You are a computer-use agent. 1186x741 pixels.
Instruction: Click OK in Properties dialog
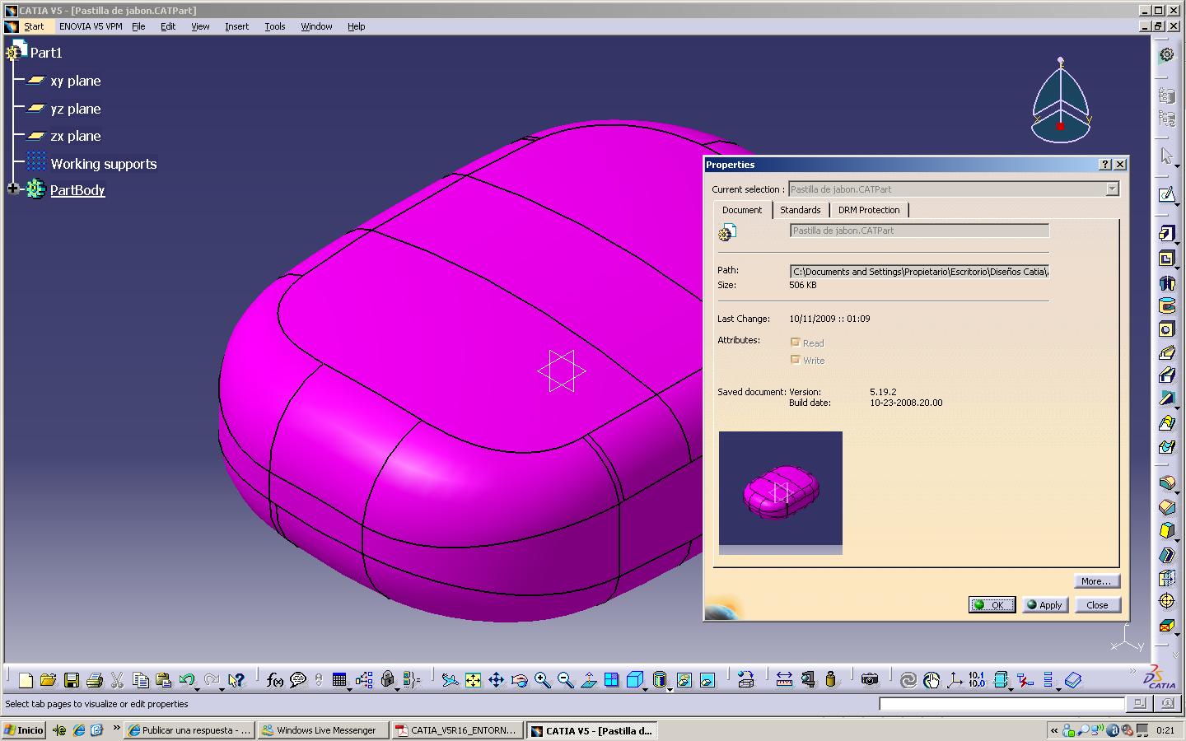(x=992, y=604)
